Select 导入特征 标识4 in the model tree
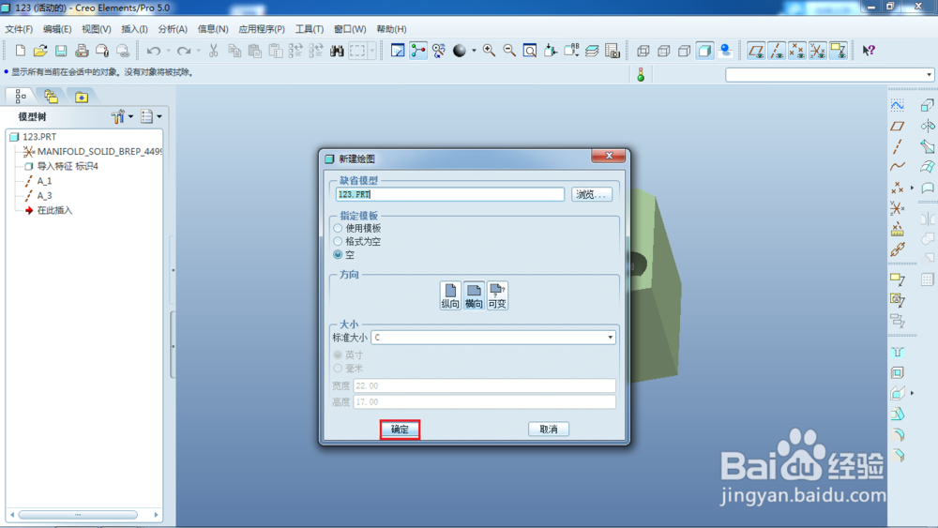 (x=68, y=166)
